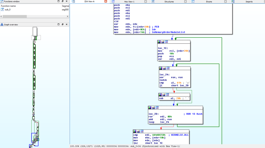Select sub_0 function icon in list
Viewport: 265px width, 148px height.
click(x=2, y=10)
